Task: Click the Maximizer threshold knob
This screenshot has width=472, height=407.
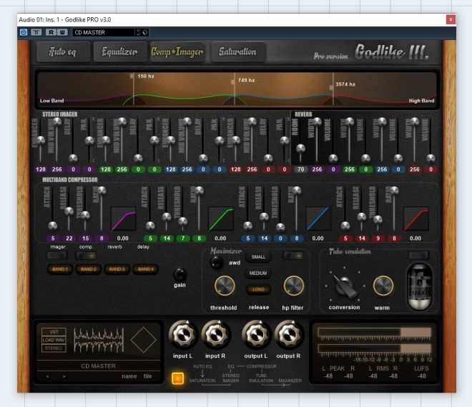Action: [225, 286]
